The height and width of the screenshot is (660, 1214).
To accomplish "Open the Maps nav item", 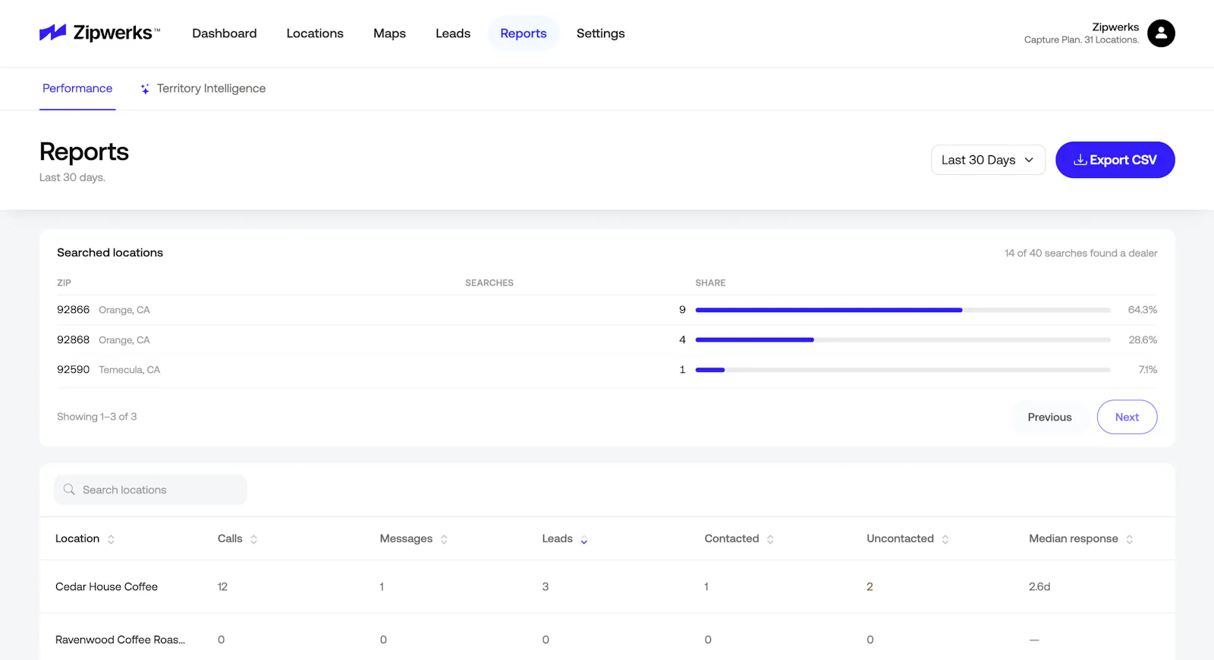I will point(389,33).
